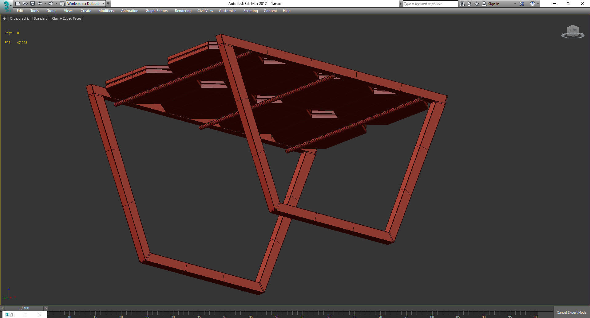This screenshot has width=590, height=318.
Task: Click the Polys: 0 statistic text
Action: (12, 33)
